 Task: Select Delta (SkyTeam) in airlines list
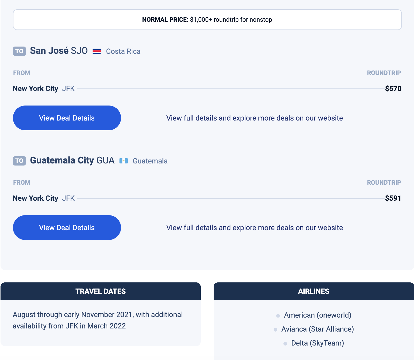coord(318,343)
